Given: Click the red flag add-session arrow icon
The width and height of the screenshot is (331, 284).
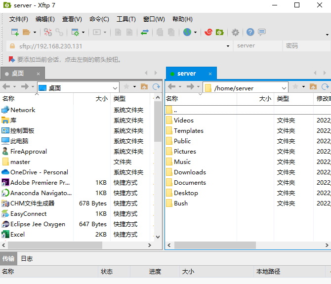Looking at the screenshot, I should pyautogui.click(x=12, y=59).
